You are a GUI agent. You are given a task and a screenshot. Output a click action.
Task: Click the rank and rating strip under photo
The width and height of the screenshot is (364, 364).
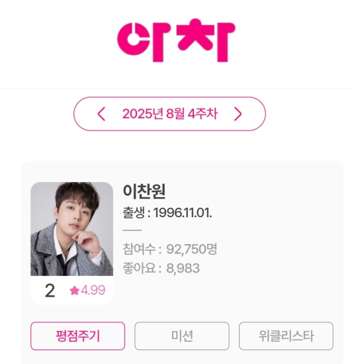point(71,290)
